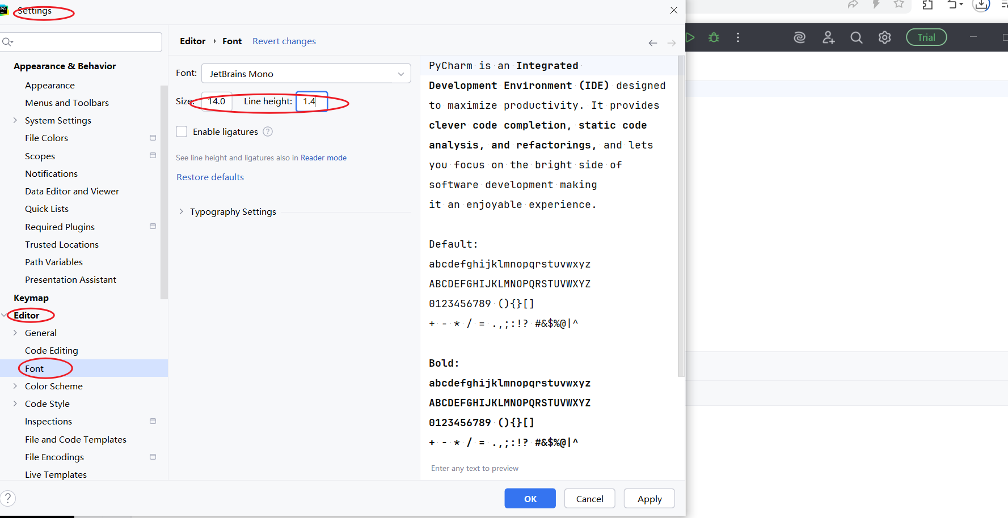
Task: Close the Settings dialog
Action: (674, 10)
